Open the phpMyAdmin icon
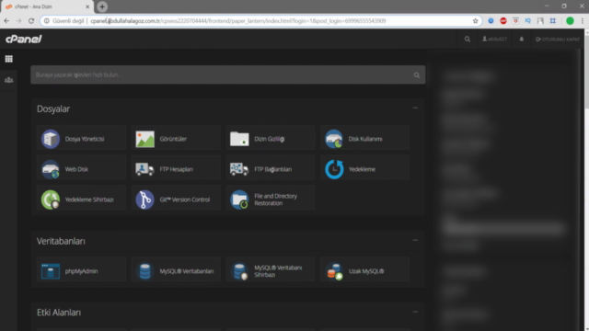Image resolution: width=589 pixels, height=331 pixels. [51, 271]
